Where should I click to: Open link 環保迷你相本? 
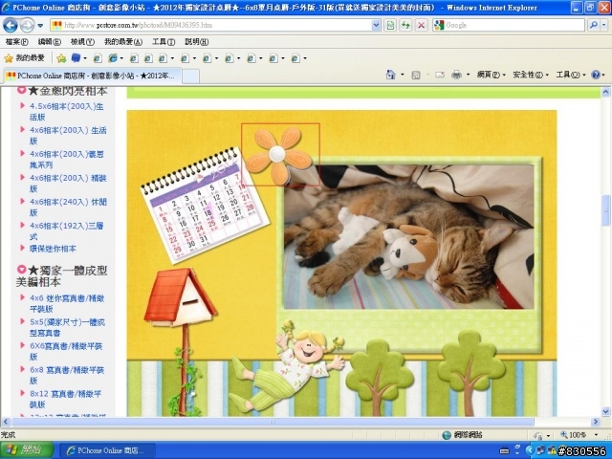click(x=53, y=249)
